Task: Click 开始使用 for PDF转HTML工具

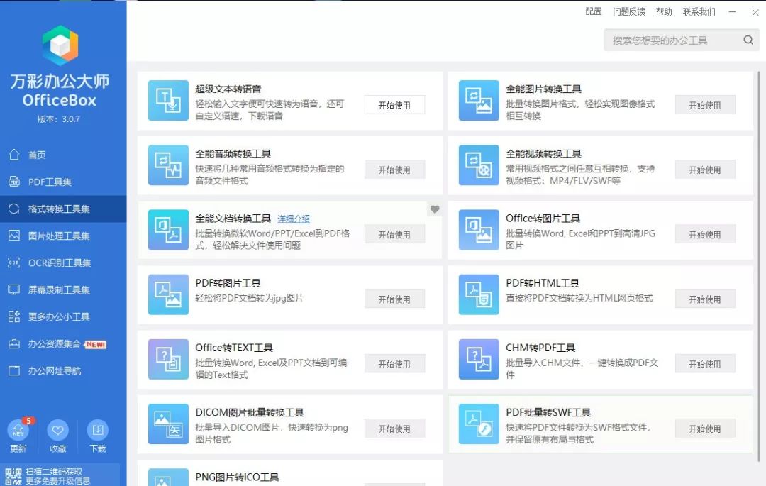Action: pyautogui.click(x=705, y=299)
